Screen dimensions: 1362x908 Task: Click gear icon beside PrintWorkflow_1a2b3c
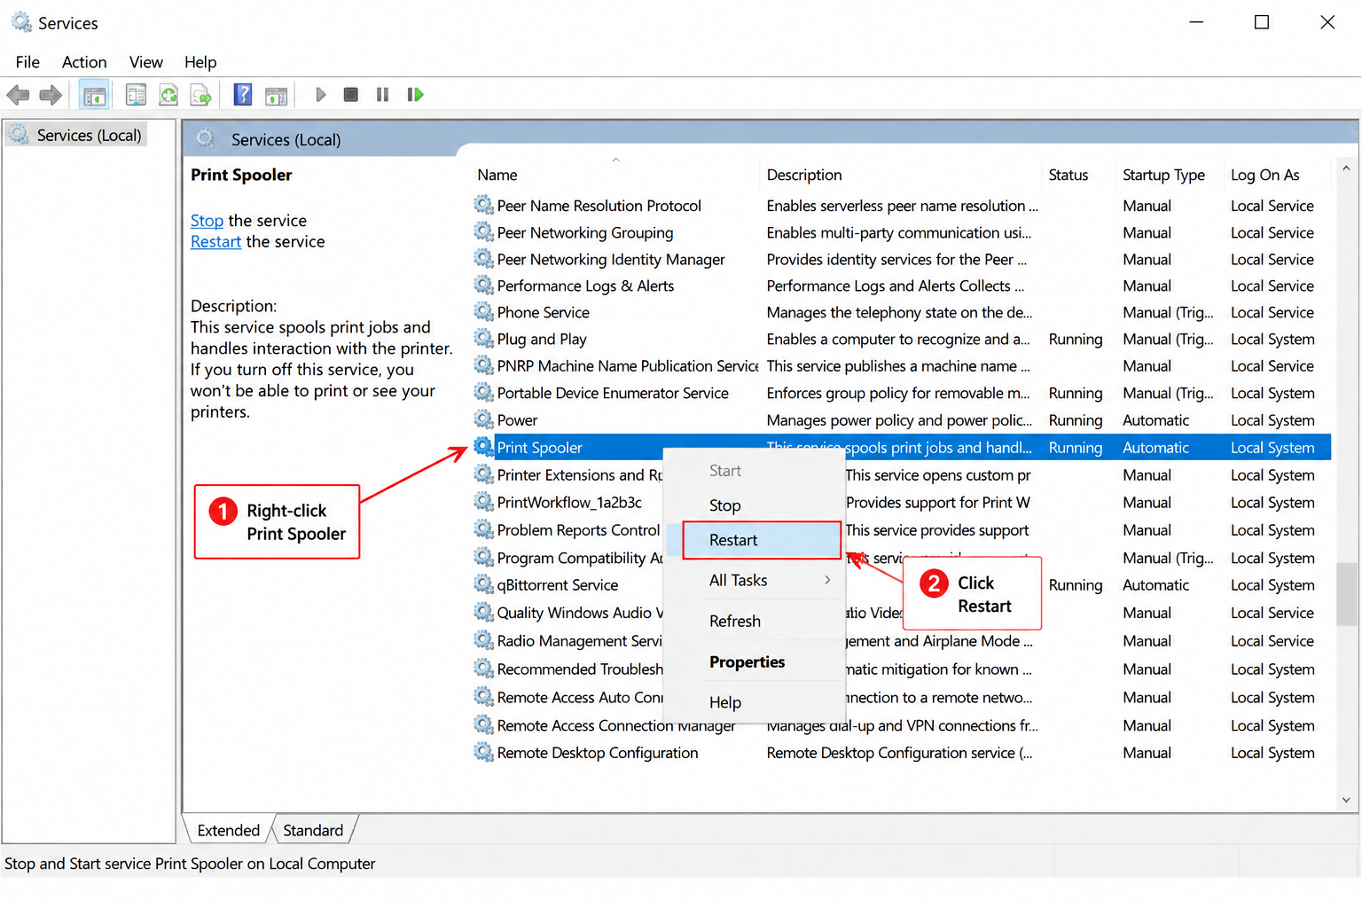point(483,502)
